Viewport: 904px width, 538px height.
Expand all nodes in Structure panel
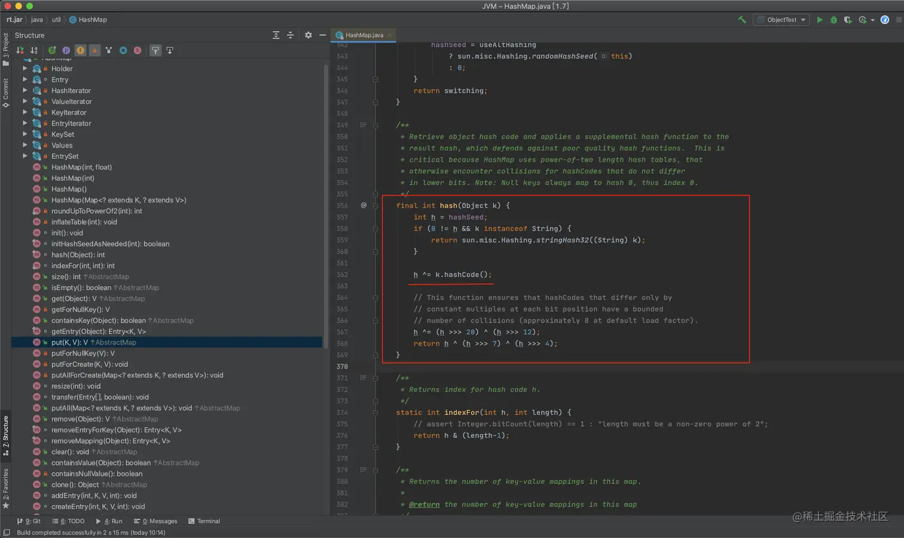(x=276, y=35)
